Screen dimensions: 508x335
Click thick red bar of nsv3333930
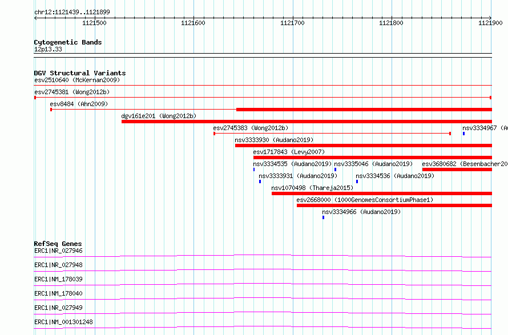[x=364, y=146]
